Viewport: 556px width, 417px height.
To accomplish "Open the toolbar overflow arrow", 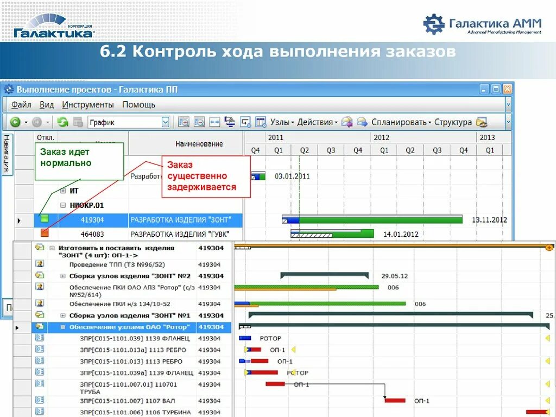I will coord(508,122).
